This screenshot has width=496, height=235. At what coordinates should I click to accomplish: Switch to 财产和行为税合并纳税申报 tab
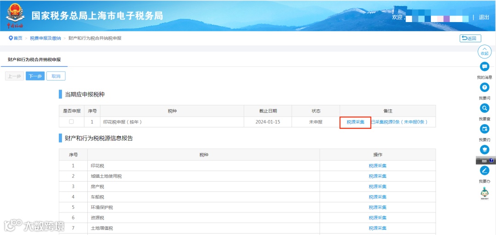[34, 59]
